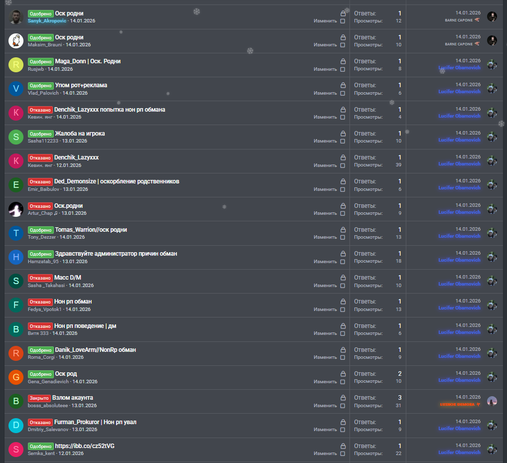
Task: Open thread Жалоба на игрока
Action: pyautogui.click(x=80, y=133)
